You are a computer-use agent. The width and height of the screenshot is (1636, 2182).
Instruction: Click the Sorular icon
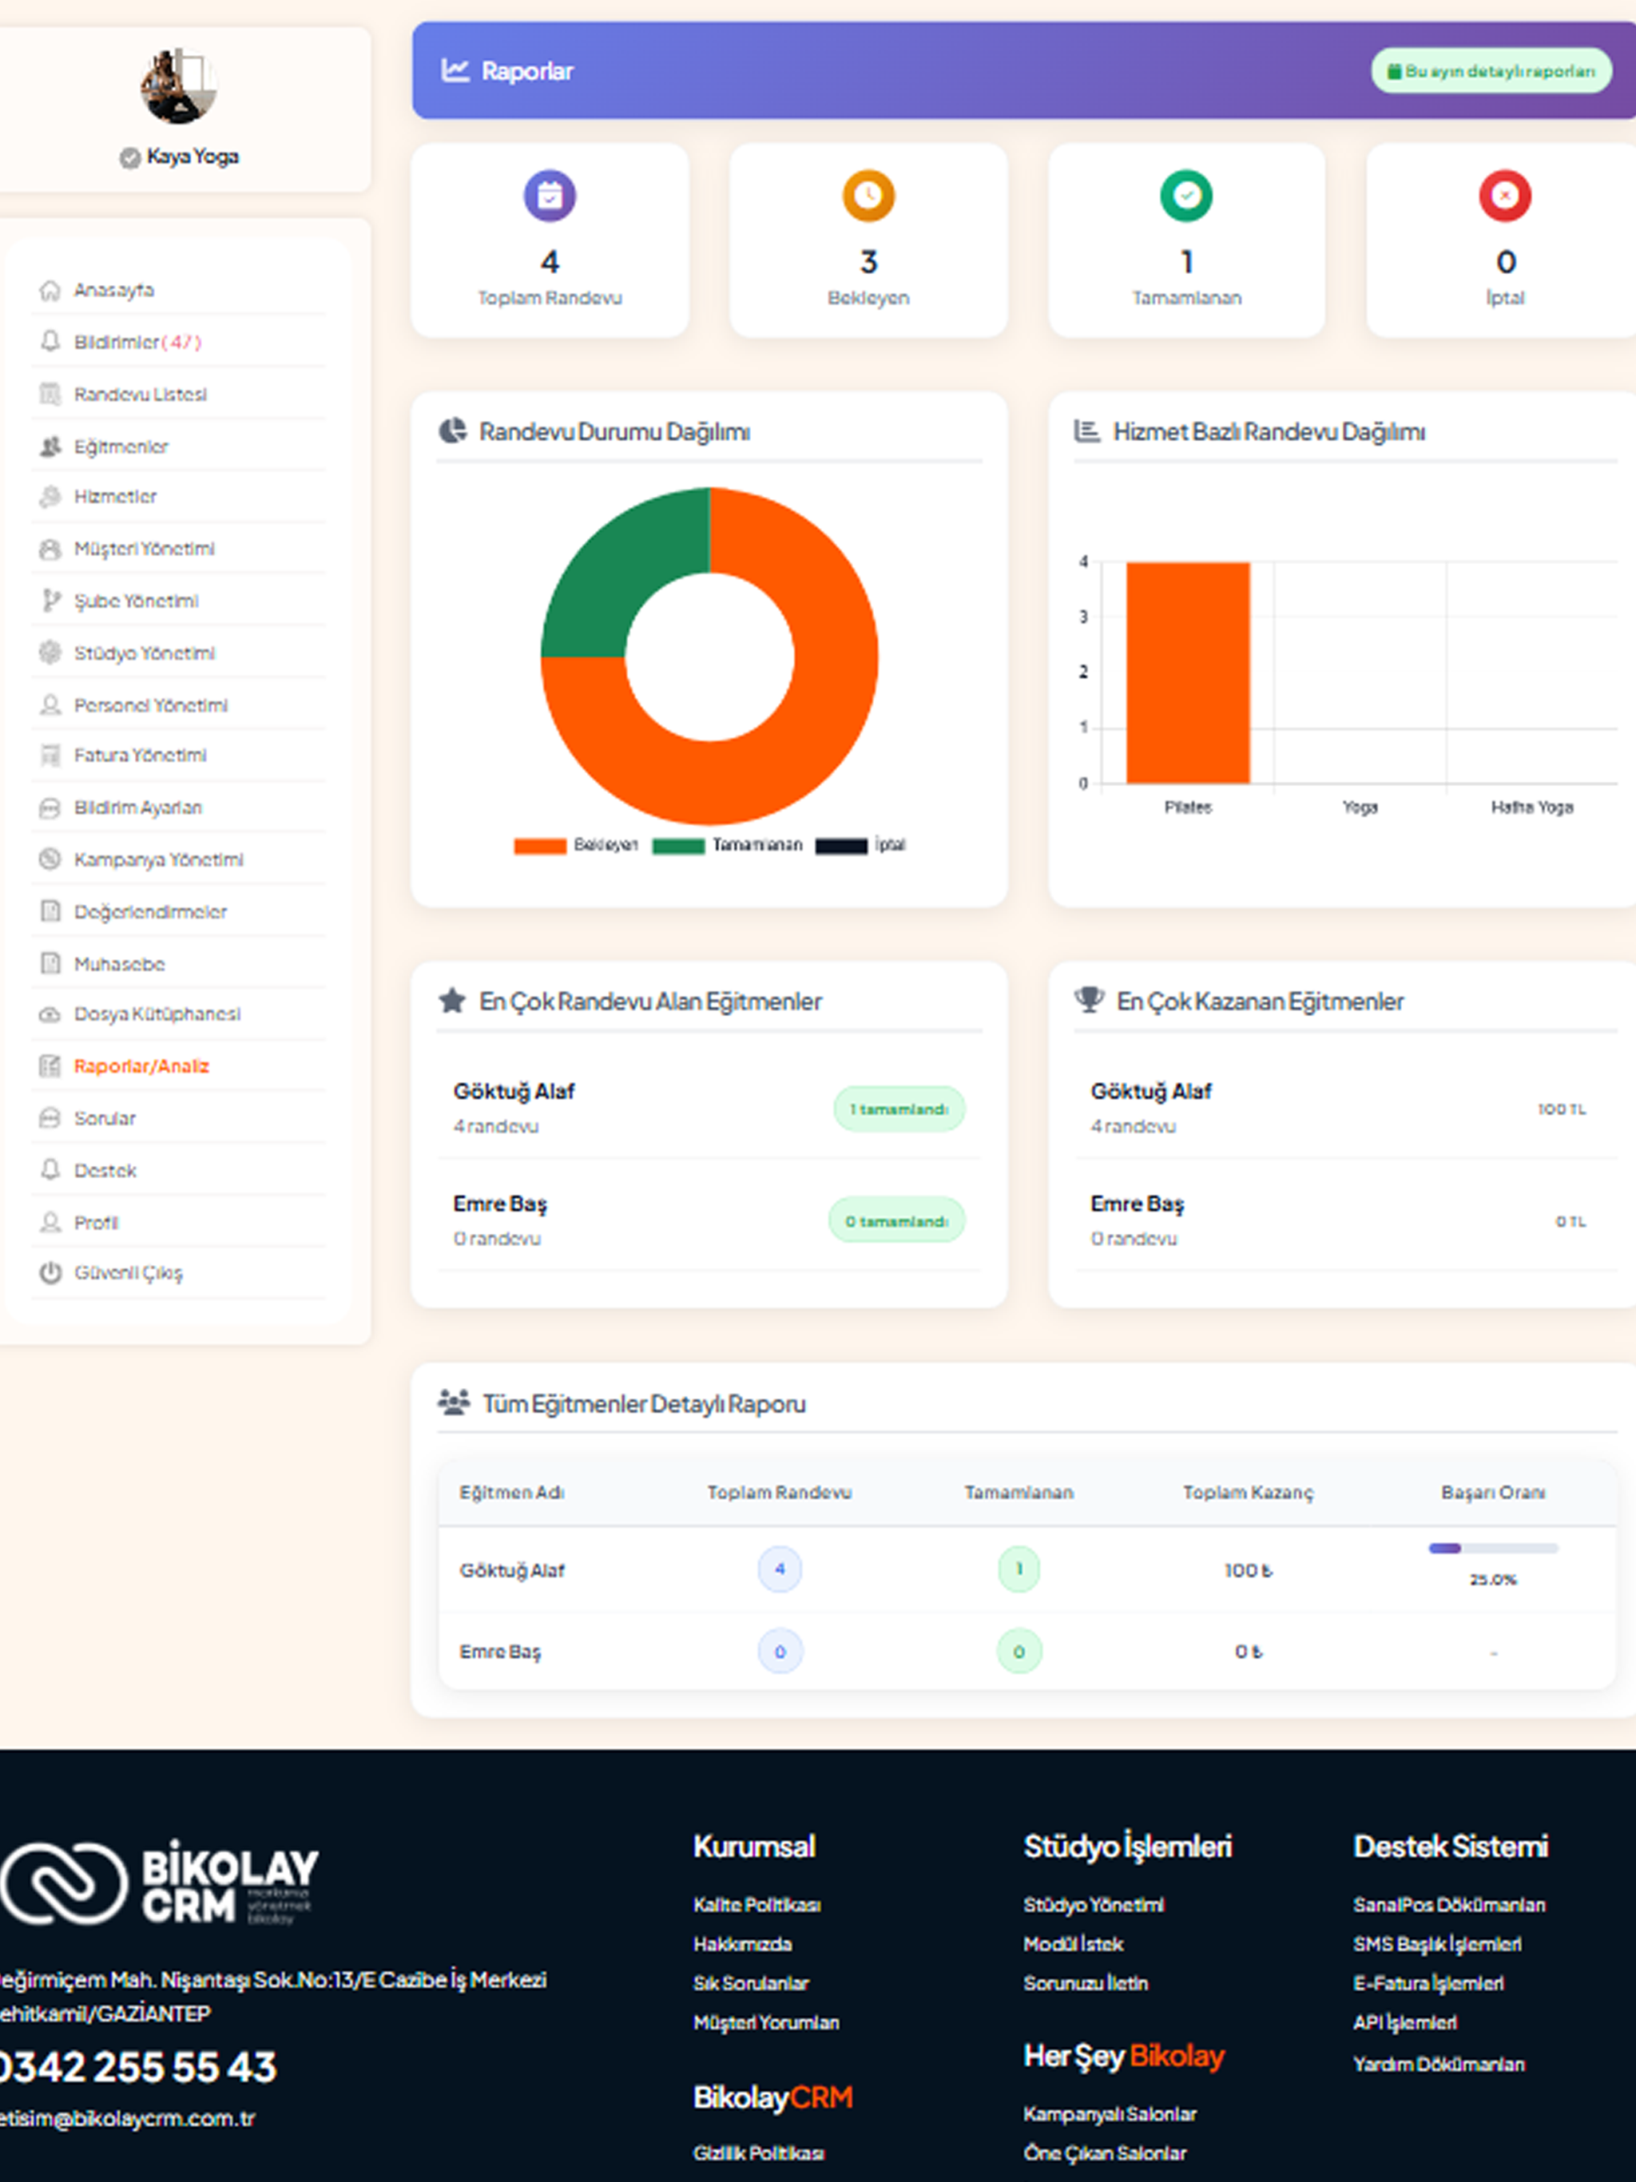(x=50, y=1117)
